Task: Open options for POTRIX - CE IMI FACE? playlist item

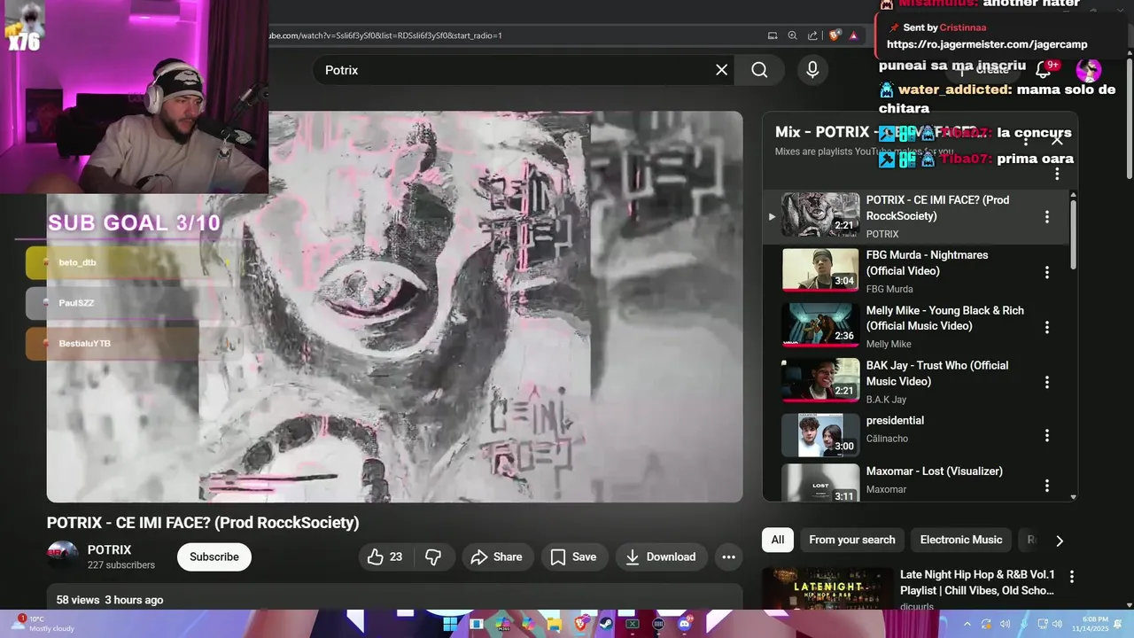Action: click(1047, 217)
